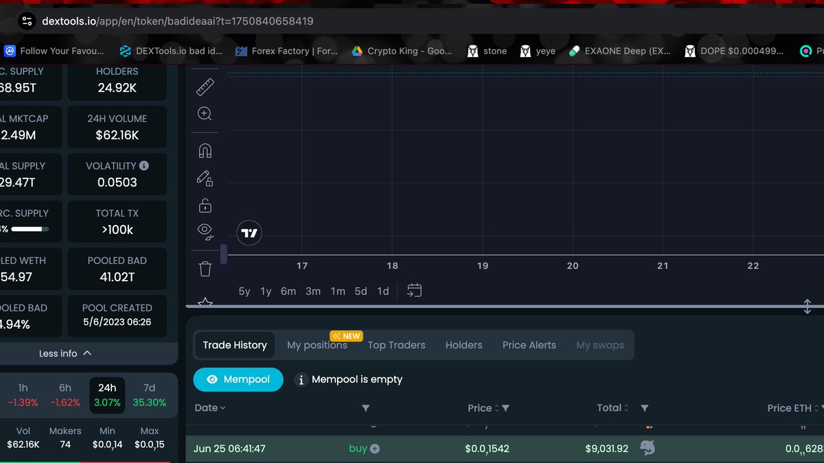
Task: Click the TradingView logo on chart
Action: tap(250, 233)
